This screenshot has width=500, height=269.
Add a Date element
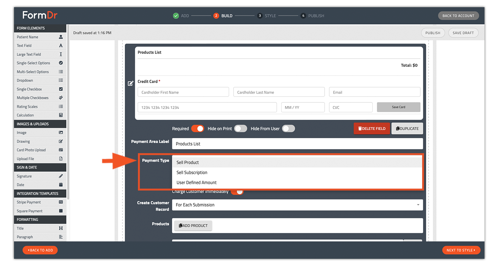(40, 185)
